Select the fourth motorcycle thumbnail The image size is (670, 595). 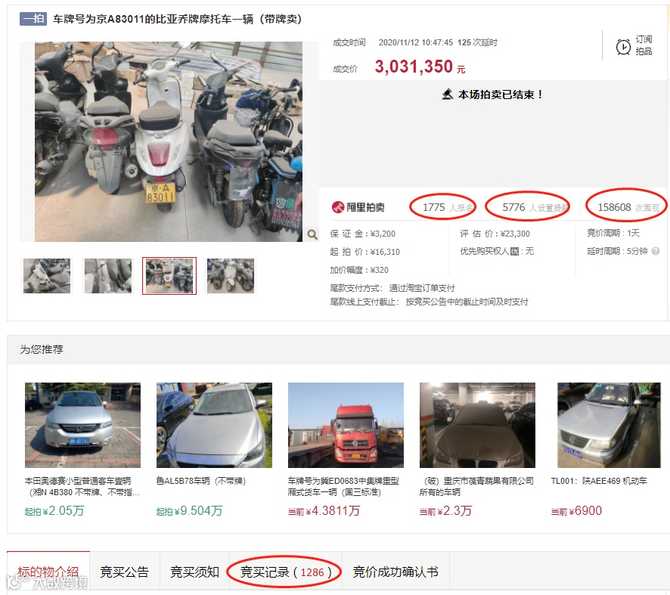pos(231,276)
